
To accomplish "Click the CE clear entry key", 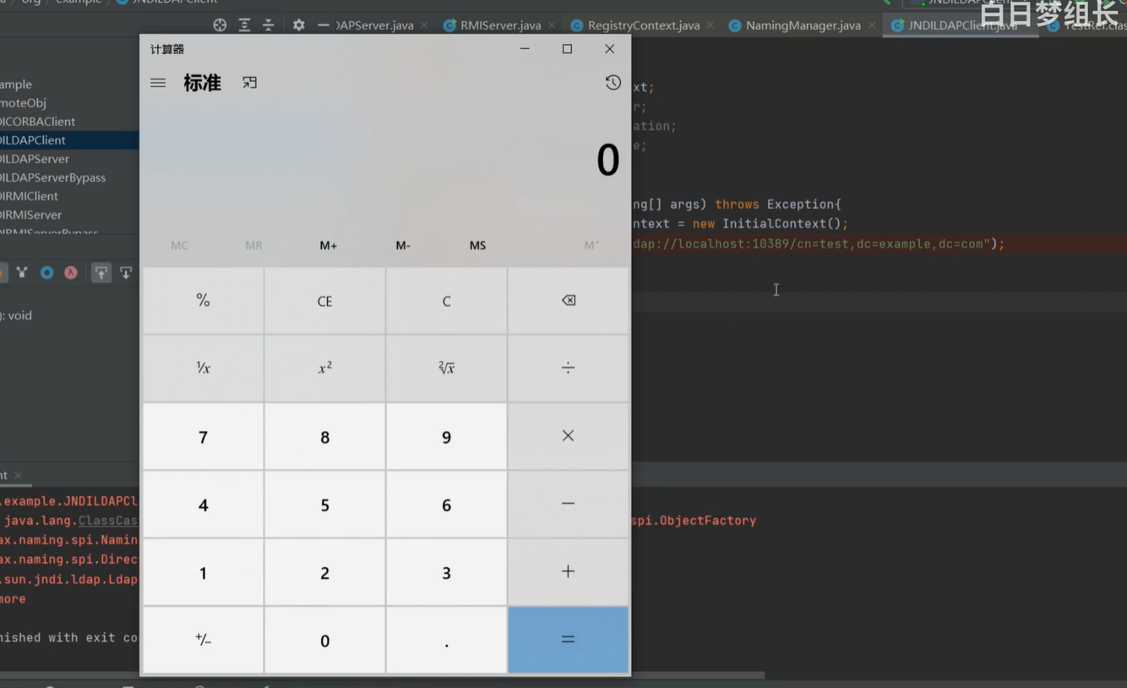I will click(x=325, y=301).
